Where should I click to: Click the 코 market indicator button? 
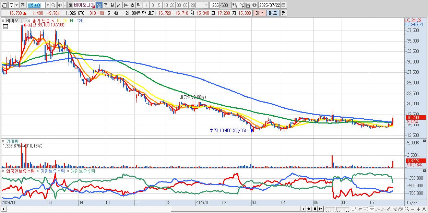[70, 5]
